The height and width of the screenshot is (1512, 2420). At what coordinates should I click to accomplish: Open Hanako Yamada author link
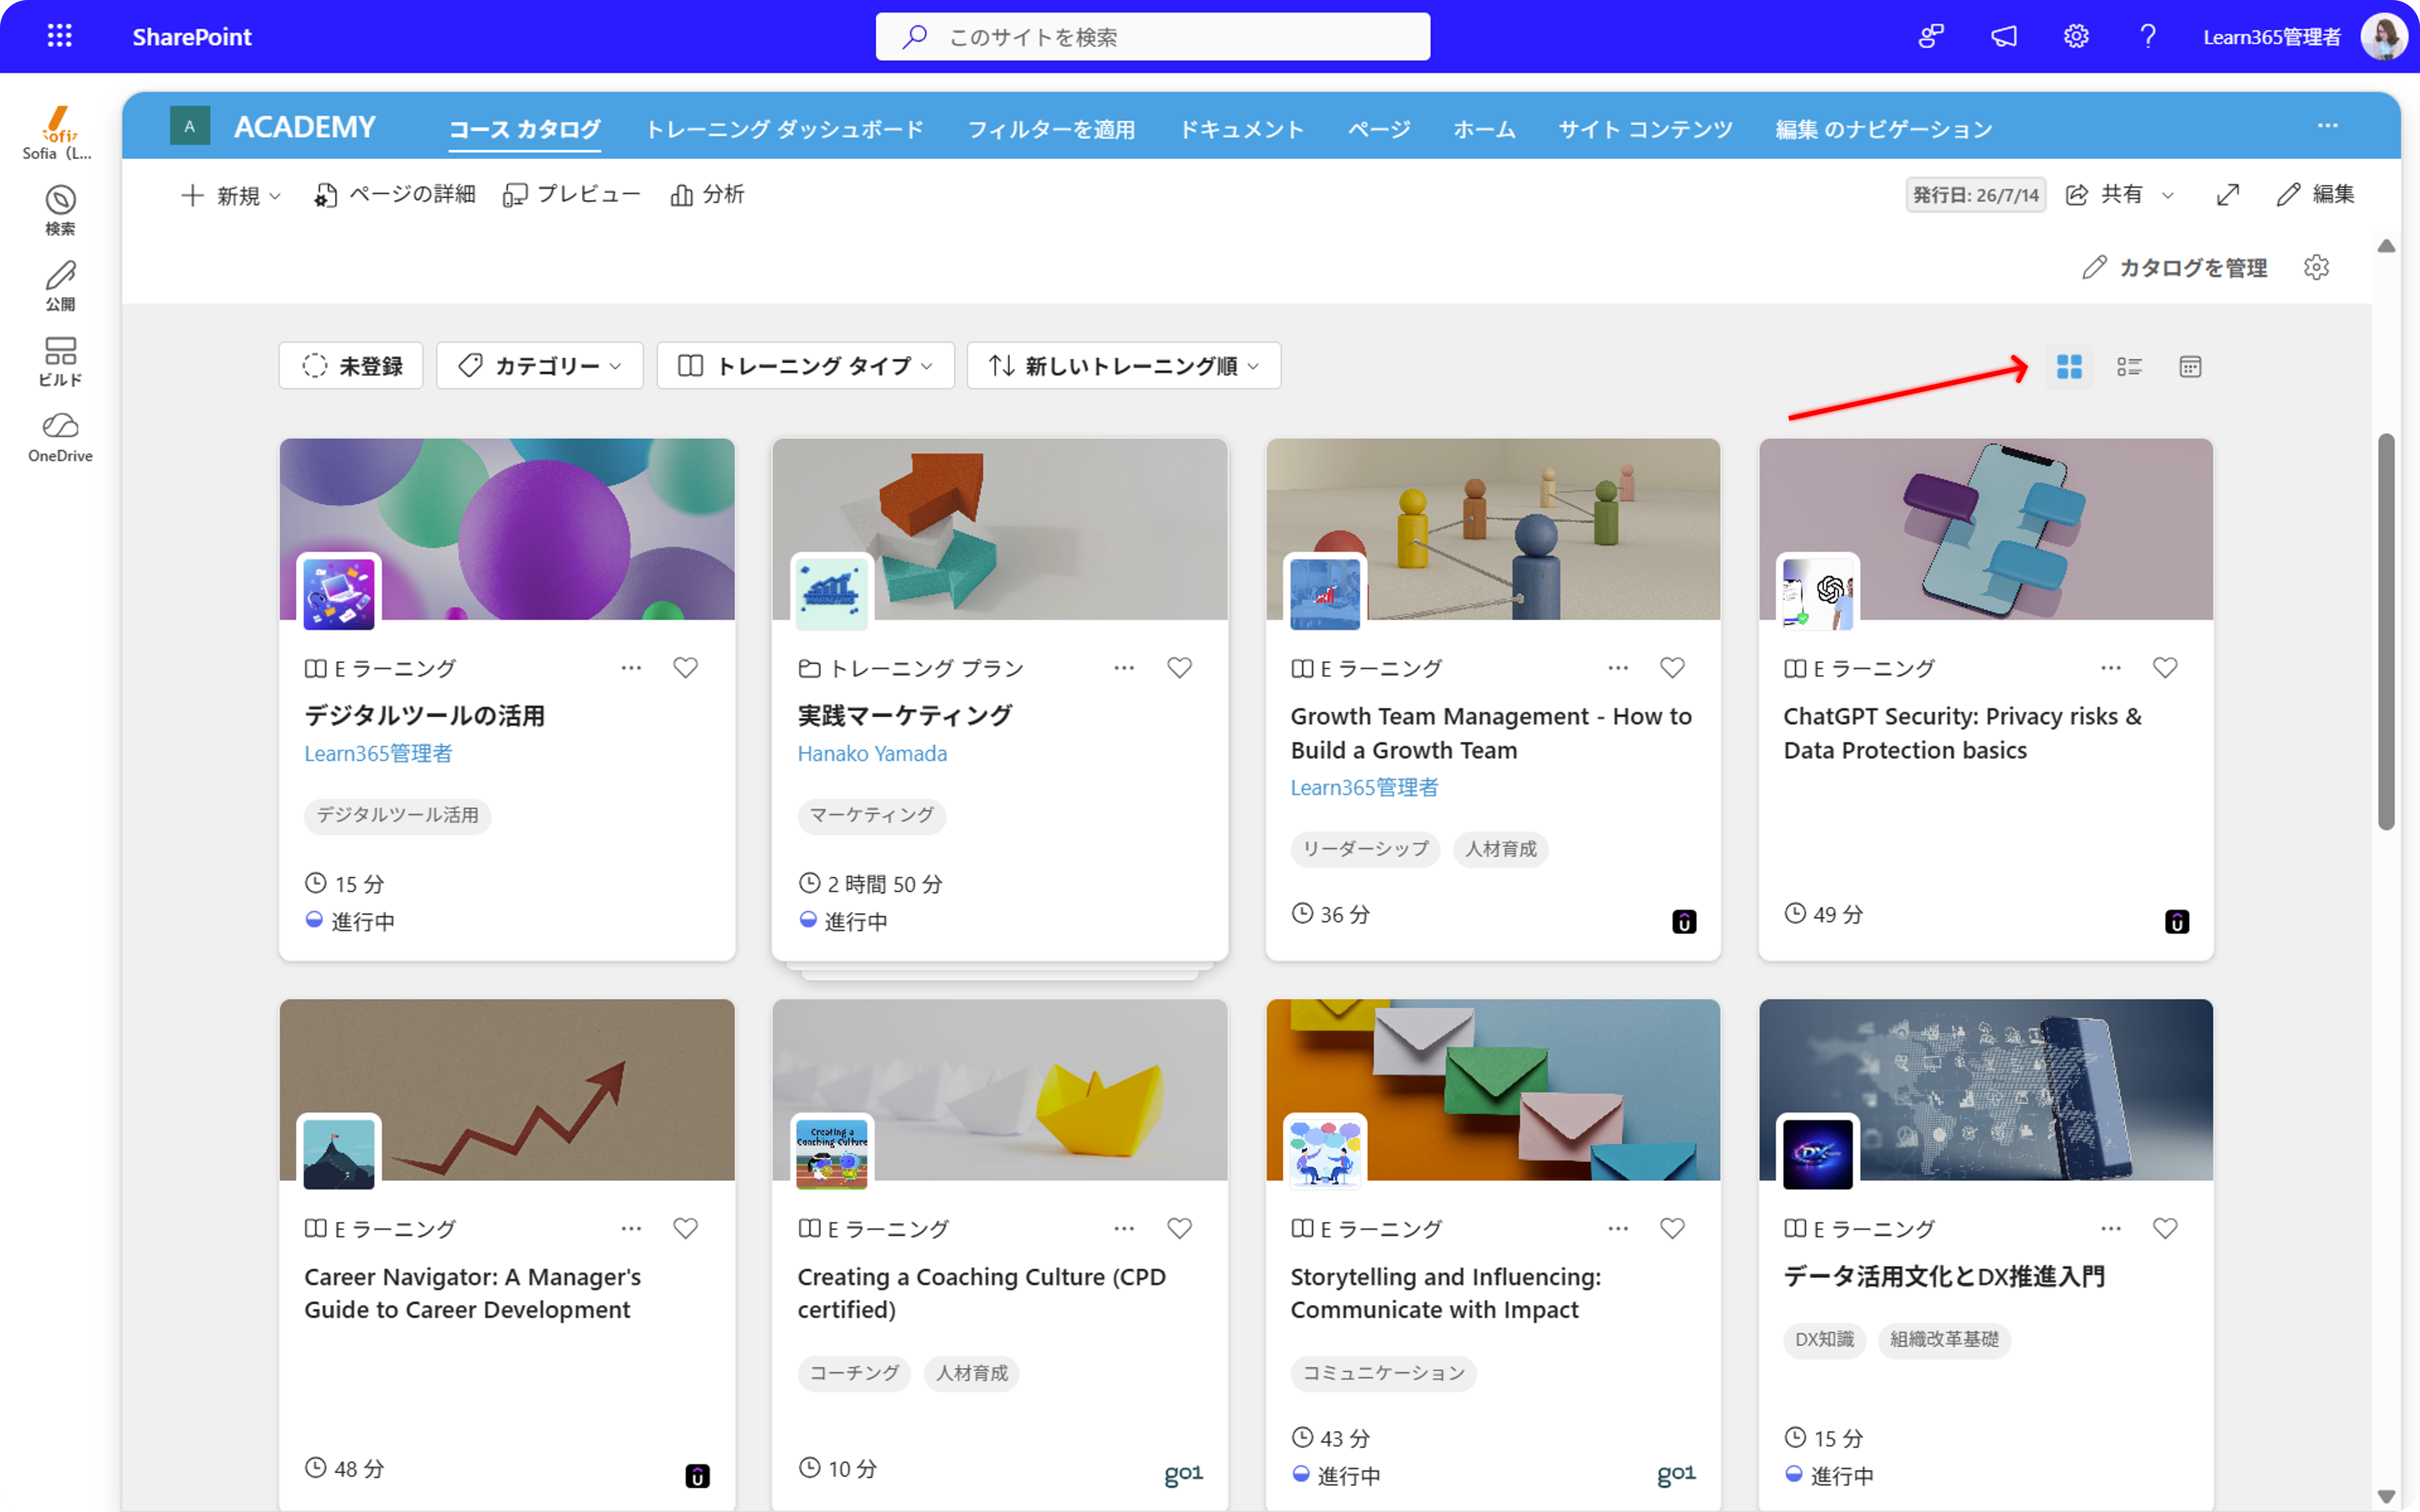(x=872, y=754)
